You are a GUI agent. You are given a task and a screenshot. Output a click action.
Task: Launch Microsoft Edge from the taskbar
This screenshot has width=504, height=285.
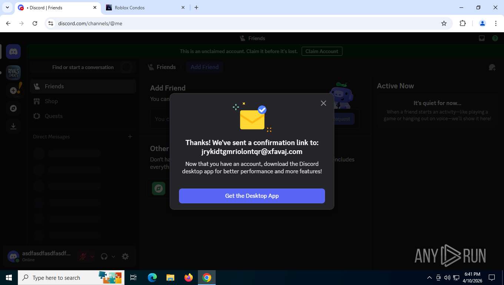pos(152,278)
